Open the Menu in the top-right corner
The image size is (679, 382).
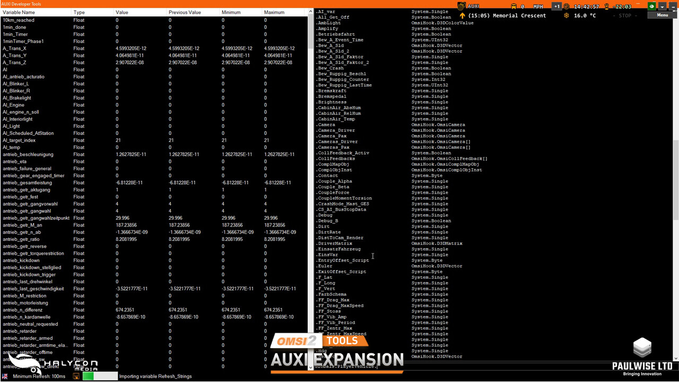click(x=662, y=15)
